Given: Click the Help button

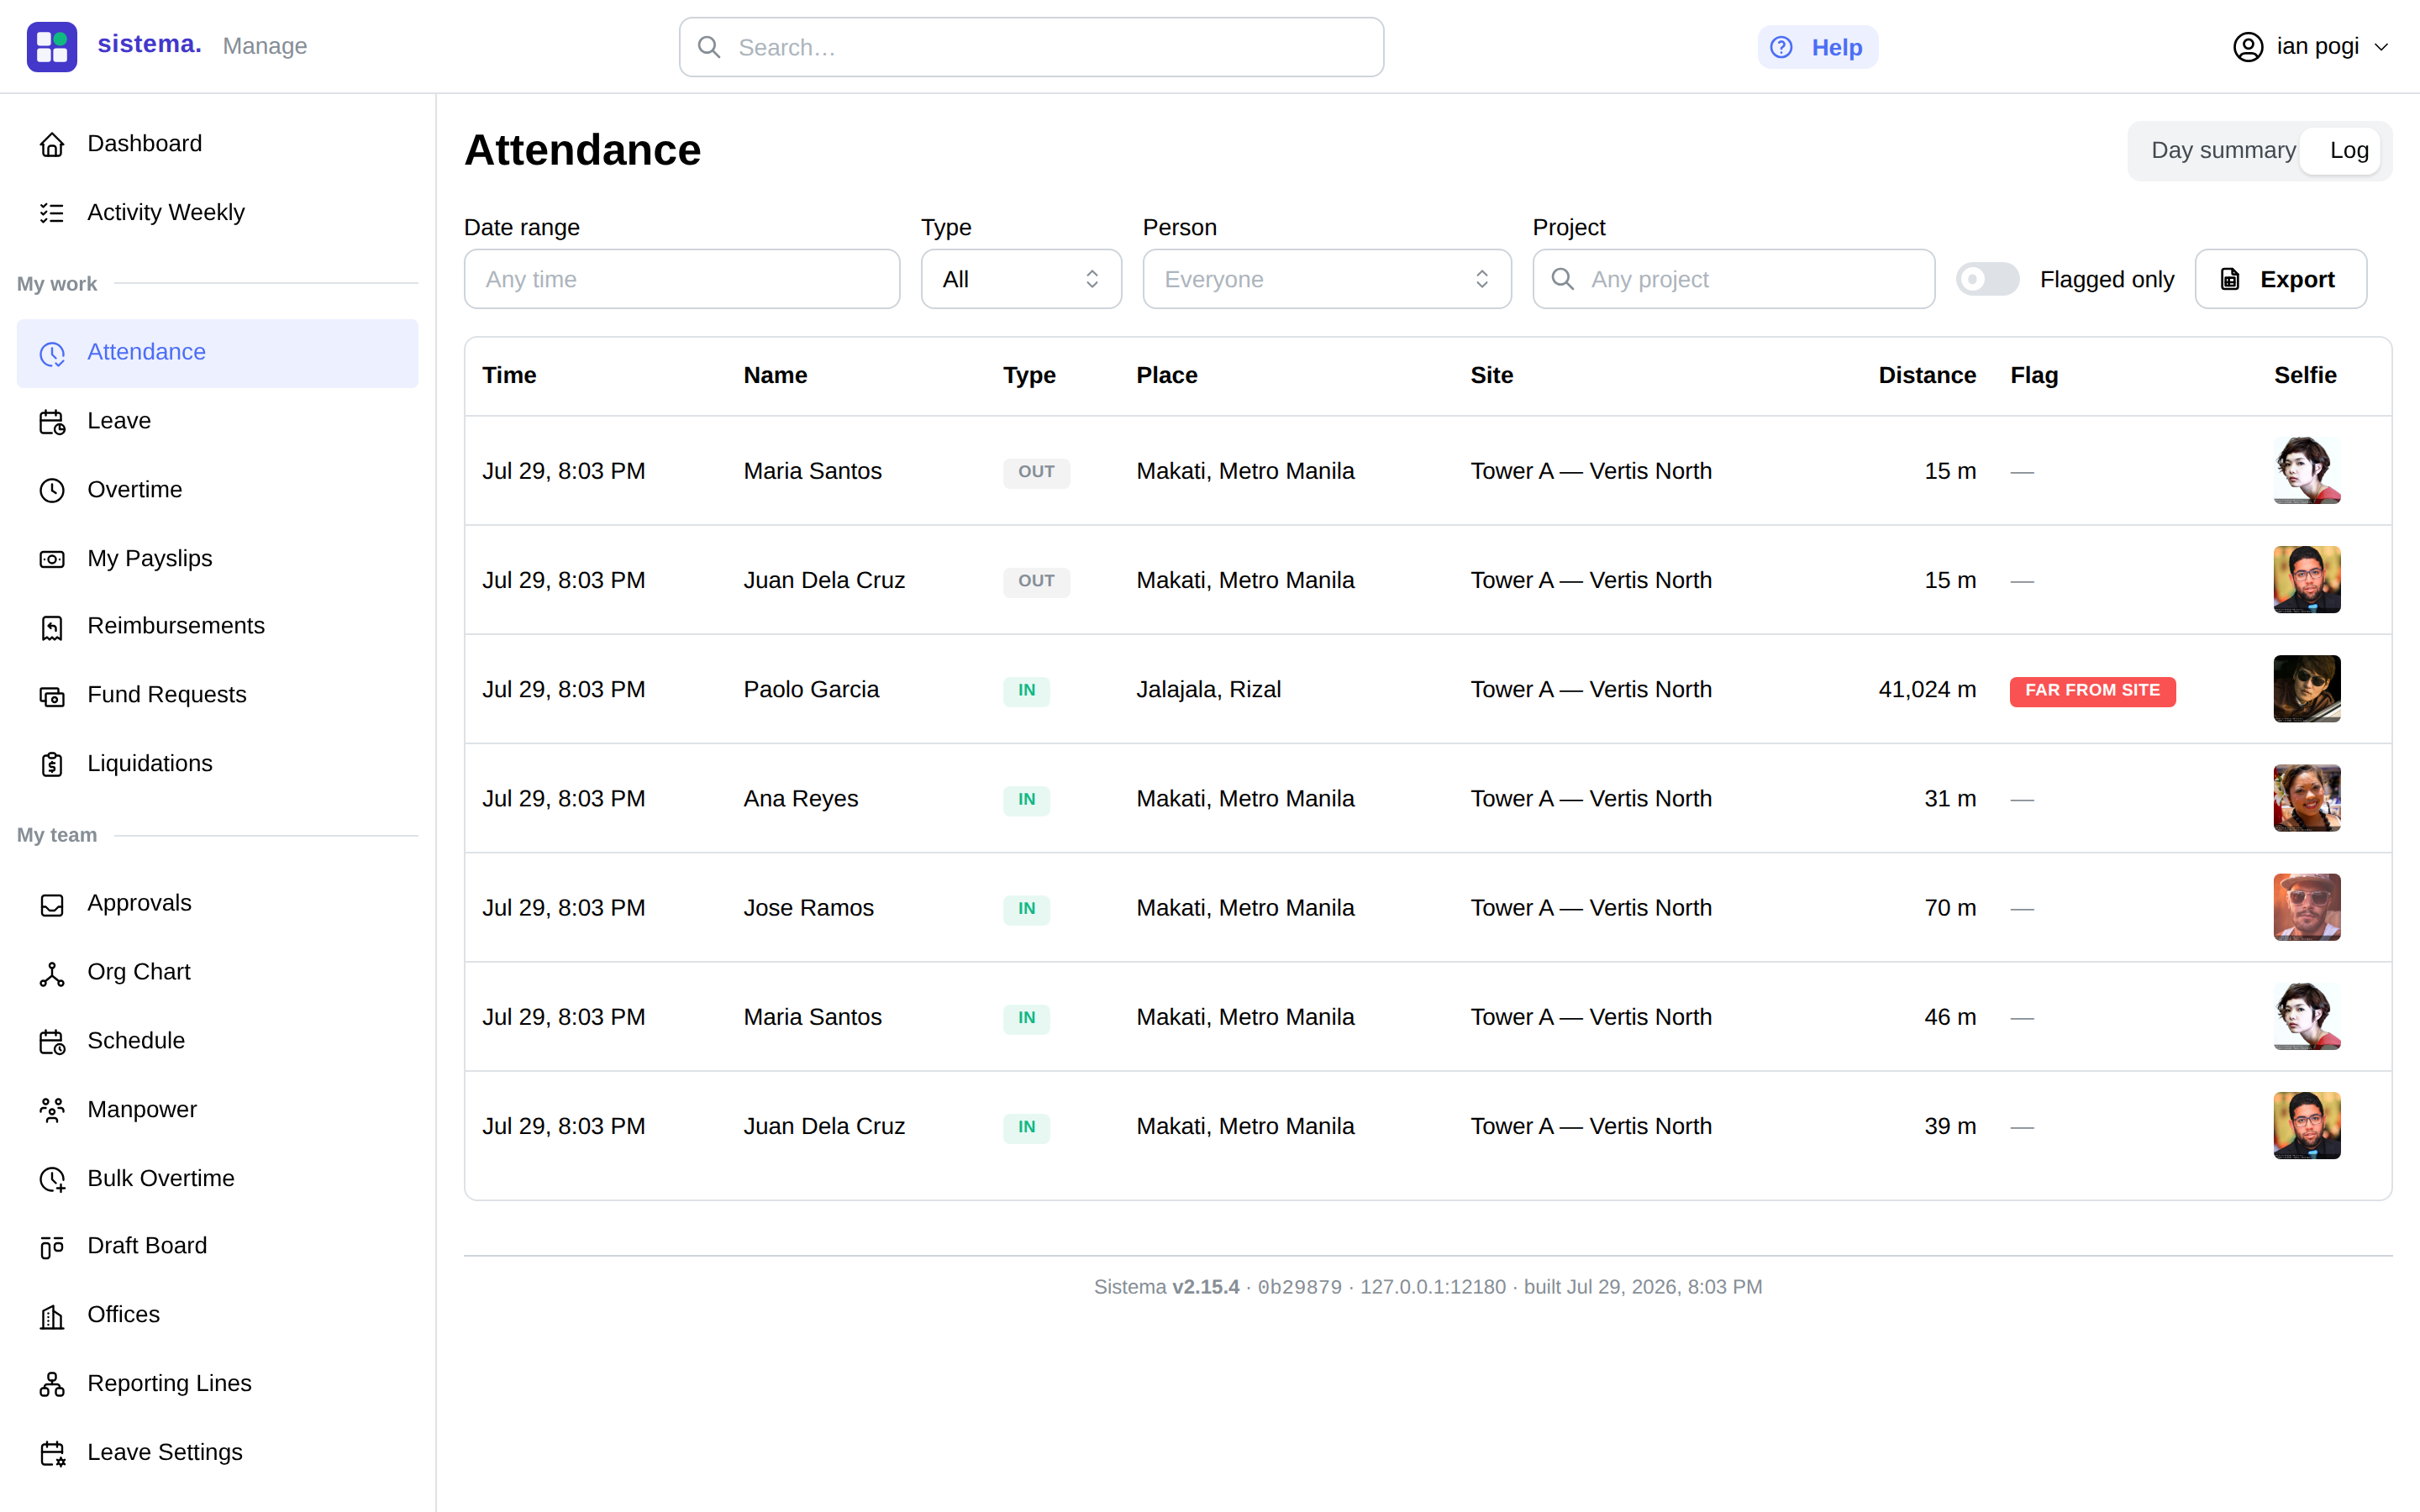Looking at the screenshot, I should 1817,47.
